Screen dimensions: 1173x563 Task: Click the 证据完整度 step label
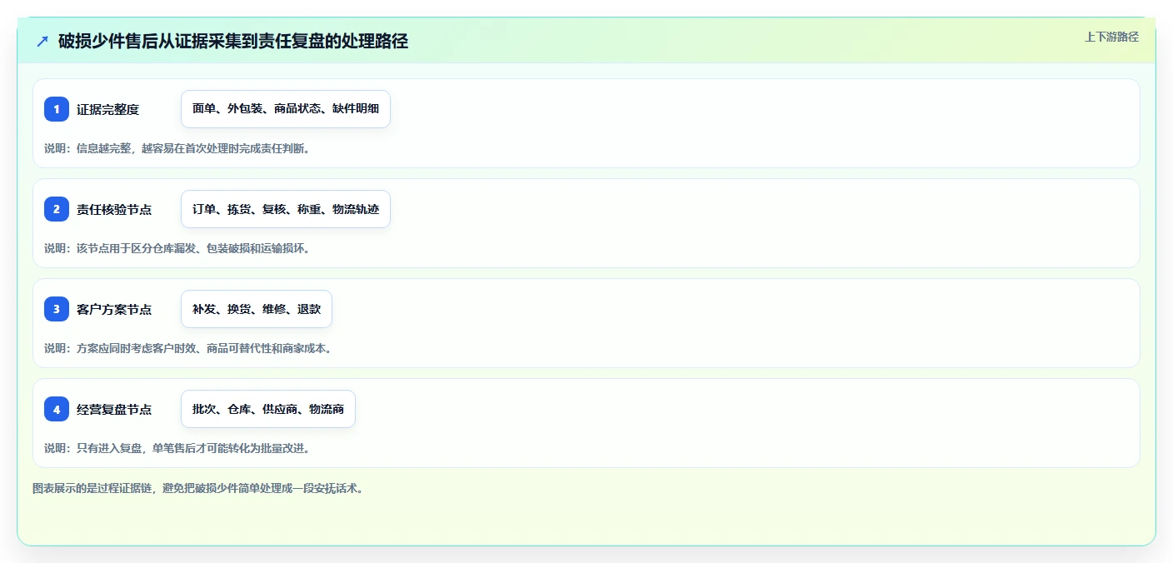(x=107, y=109)
